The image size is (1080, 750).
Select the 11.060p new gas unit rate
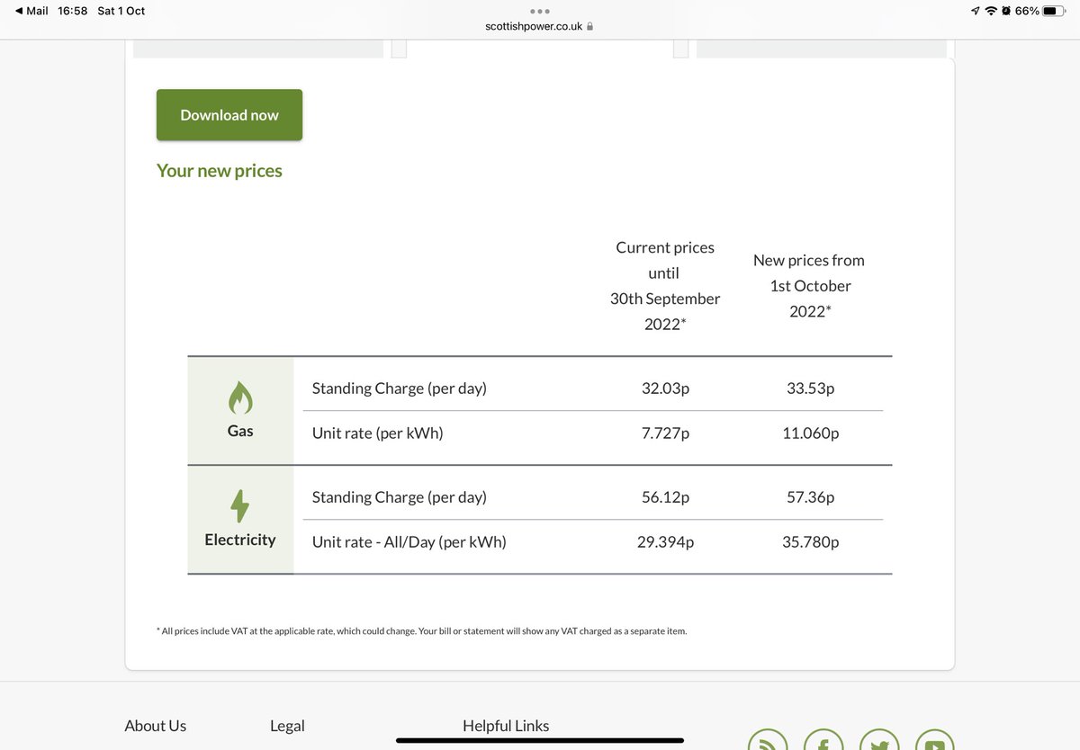tap(810, 433)
